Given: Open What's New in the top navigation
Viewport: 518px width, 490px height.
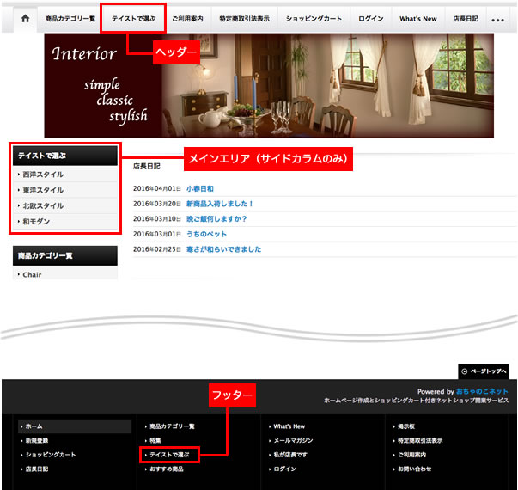Looking at the screenshot, I should point(417,19).
